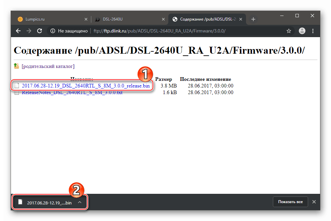This screenshot has width=331, height=221.
Task: Click the ftp.dlink.ru URL address bar
Action: 159,31
